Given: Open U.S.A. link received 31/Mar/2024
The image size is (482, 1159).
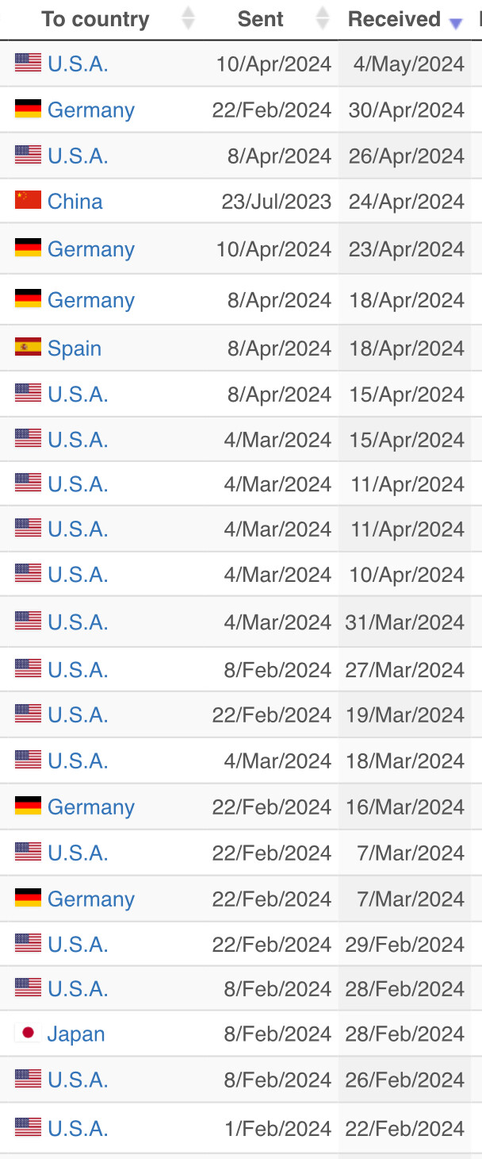Looking at the screenshot, I should (78, 622).
